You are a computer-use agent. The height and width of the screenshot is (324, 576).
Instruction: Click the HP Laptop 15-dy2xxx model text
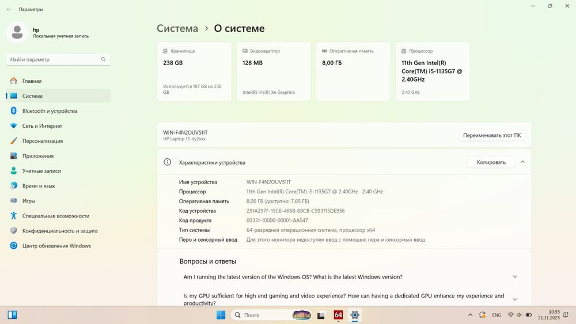[x=184, y=139]
